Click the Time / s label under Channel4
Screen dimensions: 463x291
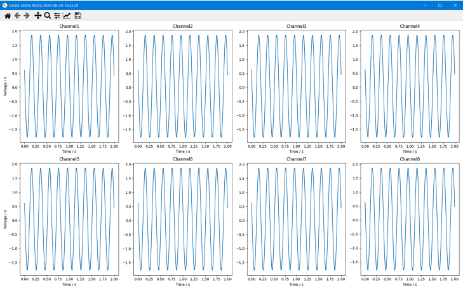(x=410, y=152)
